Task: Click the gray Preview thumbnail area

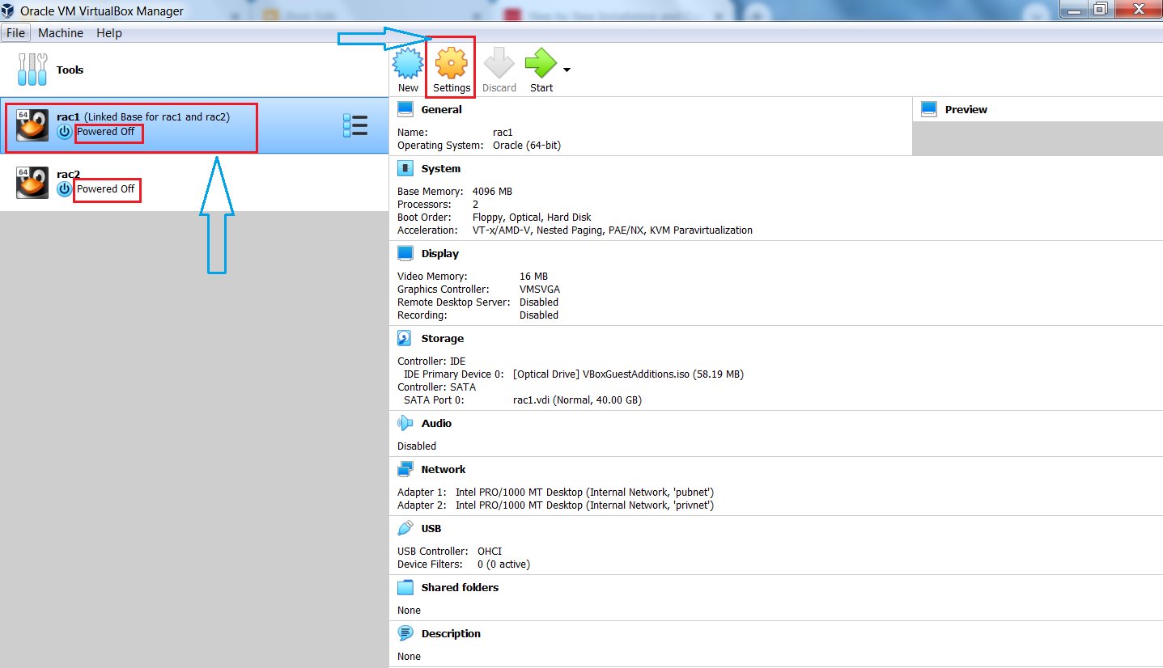Action: click(1038, 138)
